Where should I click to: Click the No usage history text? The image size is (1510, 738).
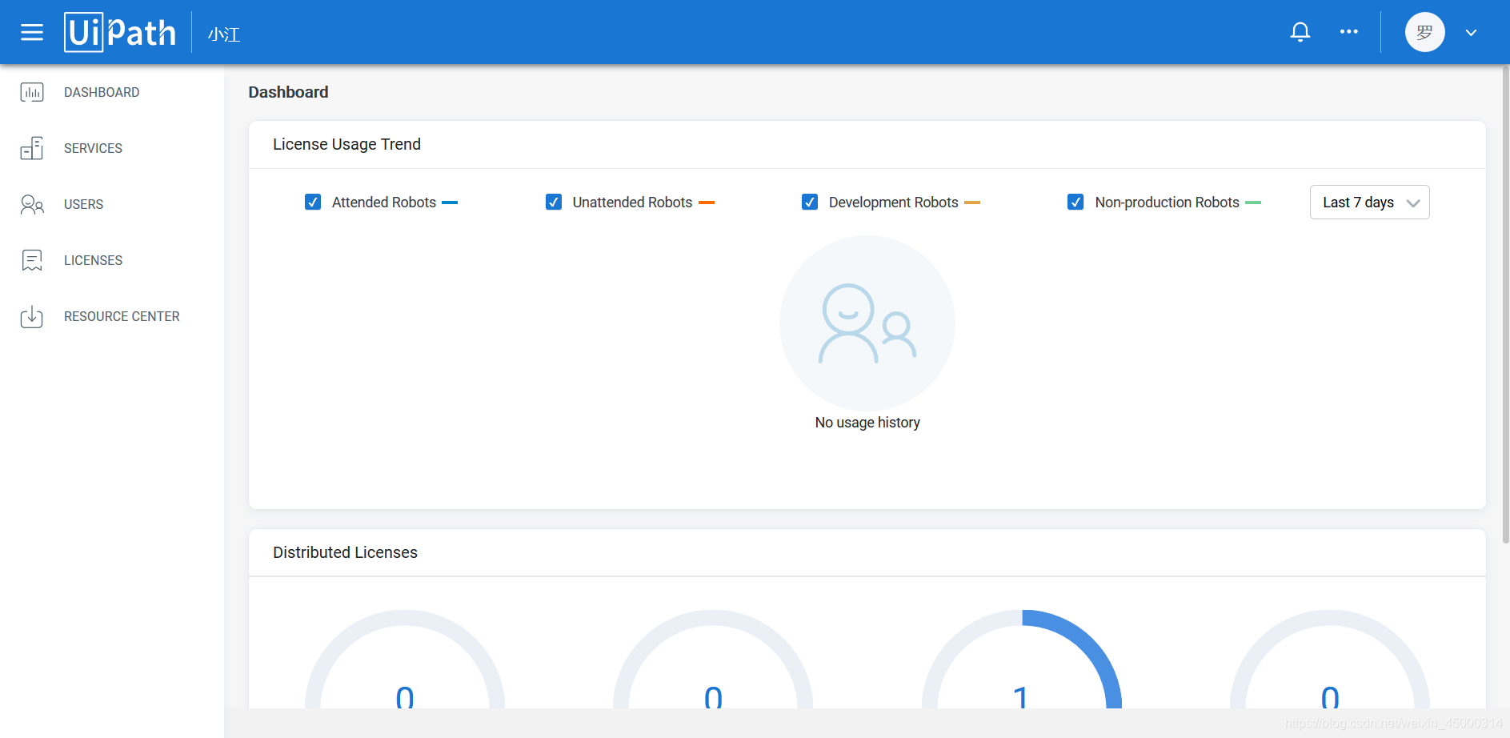[x=867, y=423]
